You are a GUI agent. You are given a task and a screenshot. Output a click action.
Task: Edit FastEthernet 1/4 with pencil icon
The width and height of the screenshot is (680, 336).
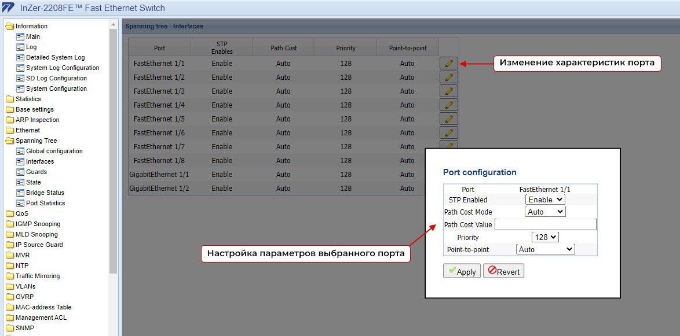(449, 105)
